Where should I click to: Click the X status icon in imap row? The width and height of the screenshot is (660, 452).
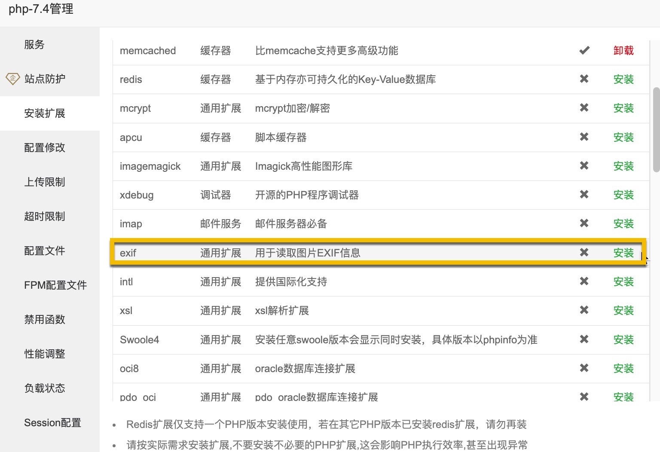tap(584, 223)
